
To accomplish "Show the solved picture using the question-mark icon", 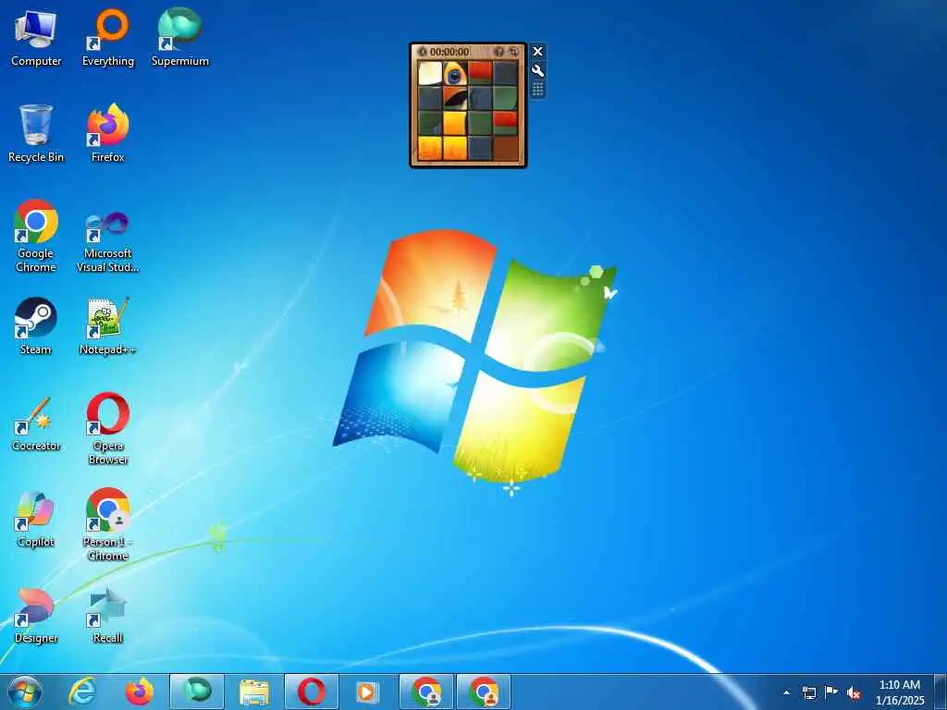I will [498, 52].
